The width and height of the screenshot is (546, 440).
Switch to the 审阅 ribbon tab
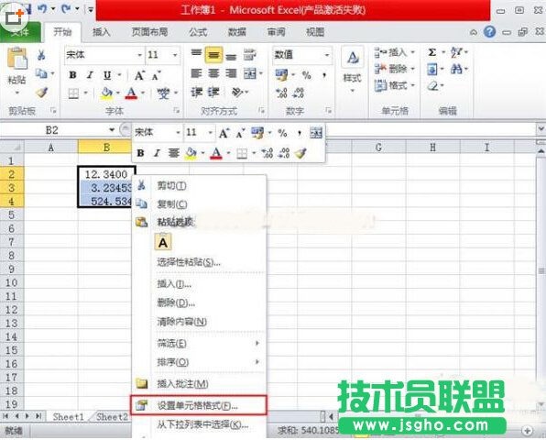(x=276, y=32)
